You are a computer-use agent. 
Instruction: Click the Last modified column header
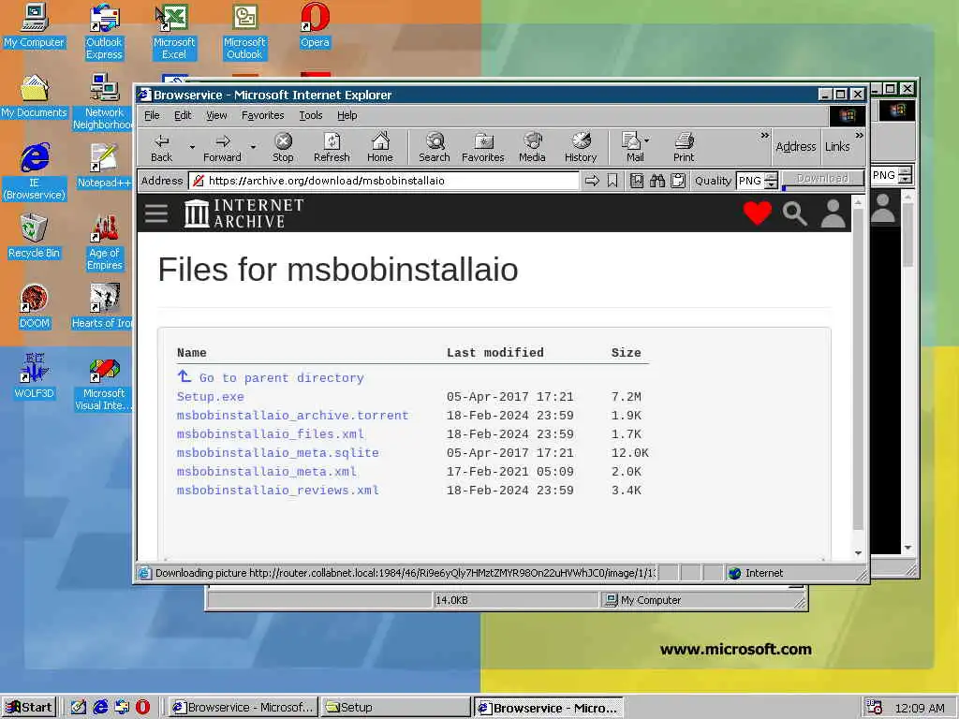click(494, 353)
